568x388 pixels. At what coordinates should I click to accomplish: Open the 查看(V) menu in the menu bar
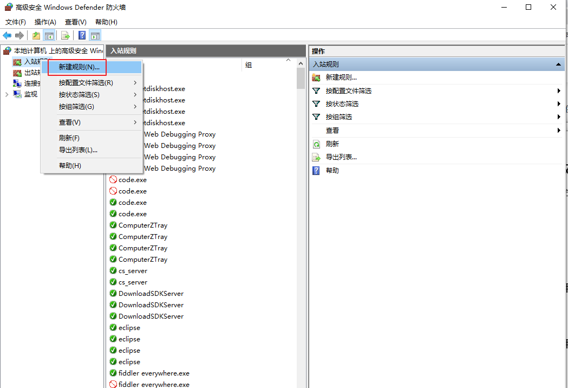click(x=76, y=22)
